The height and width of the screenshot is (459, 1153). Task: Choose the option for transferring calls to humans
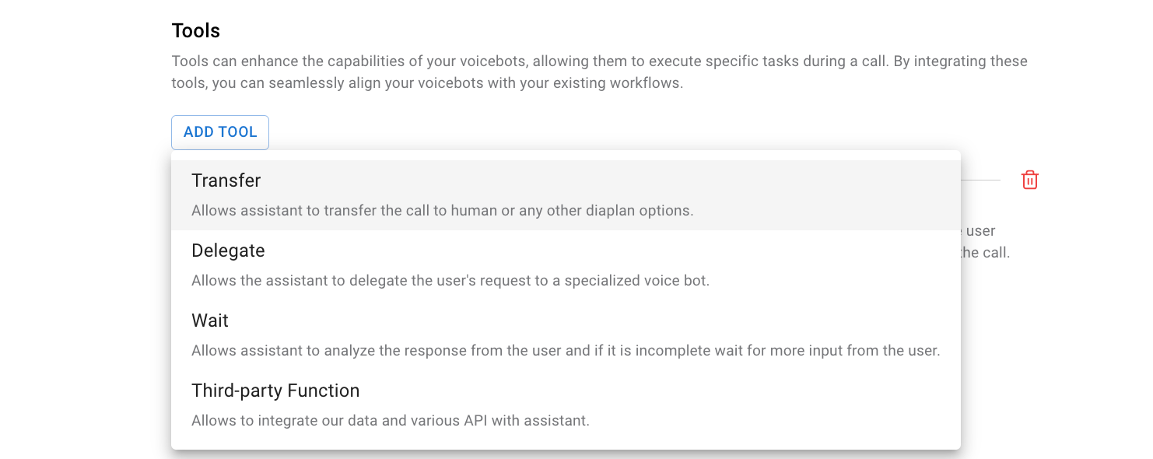(226, 180)
